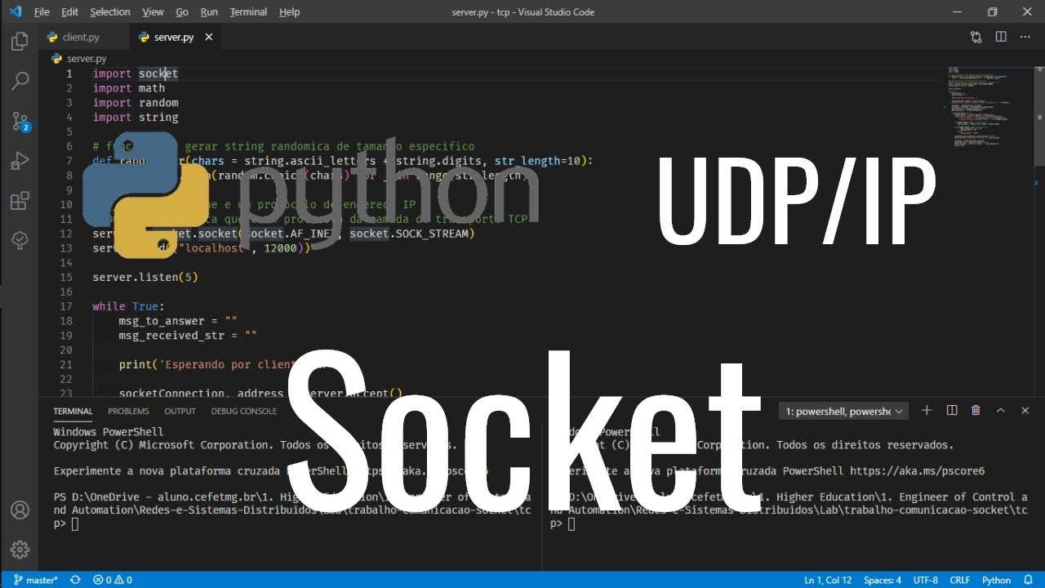Open the Selection menu

tap(110, 11)
